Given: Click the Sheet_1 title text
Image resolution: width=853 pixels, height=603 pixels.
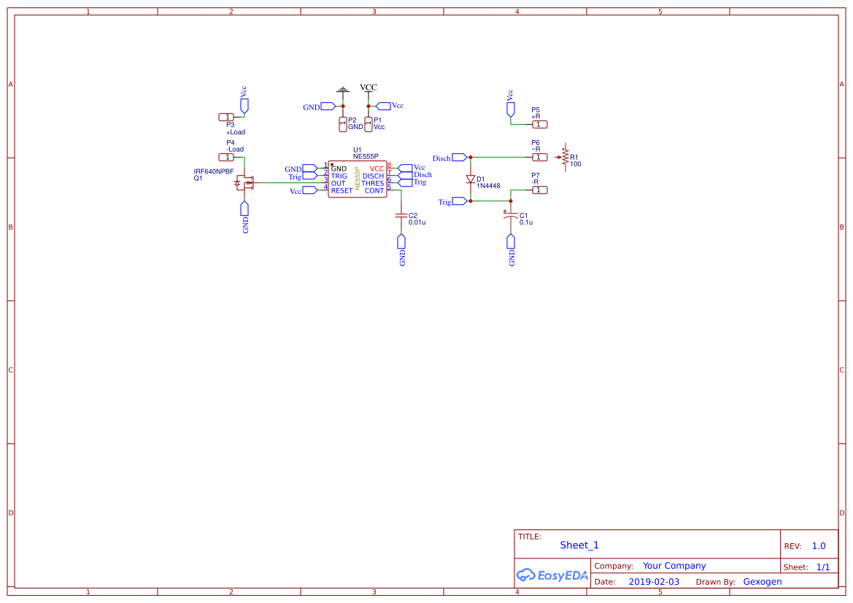Looking at the screenshot, I should [x=579, y=545].
